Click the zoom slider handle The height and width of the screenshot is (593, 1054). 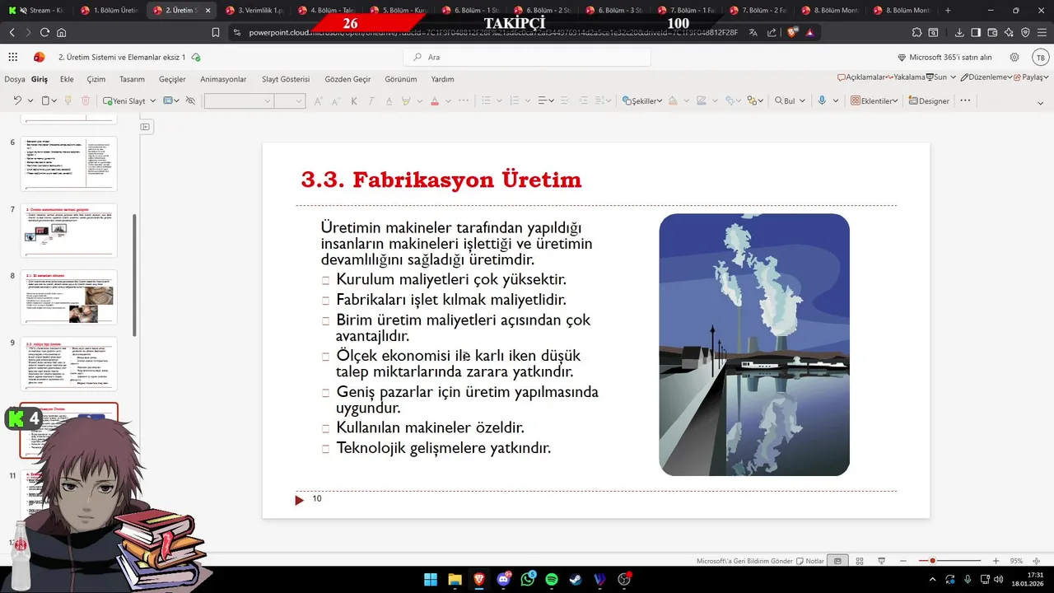pos(932,561)
